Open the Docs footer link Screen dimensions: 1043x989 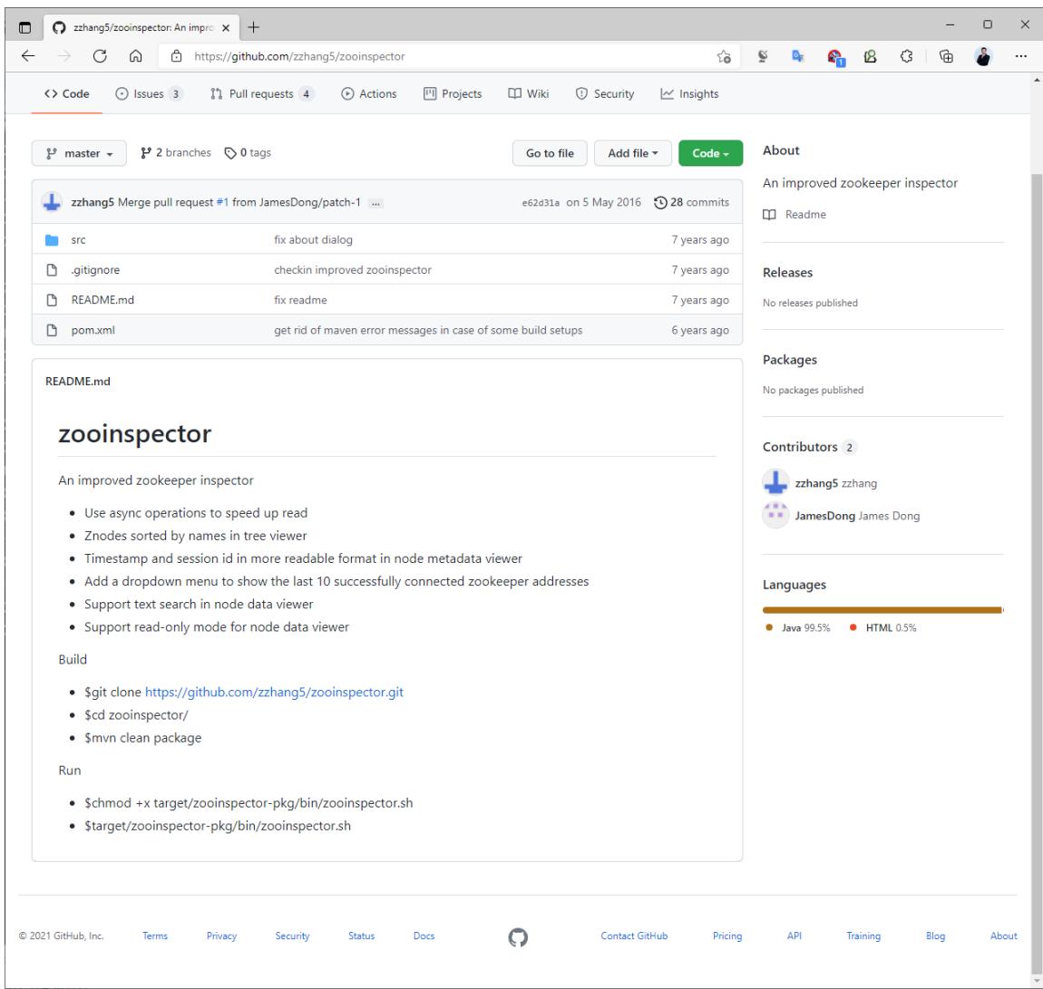pyautogui.click(x=424, y=936)
